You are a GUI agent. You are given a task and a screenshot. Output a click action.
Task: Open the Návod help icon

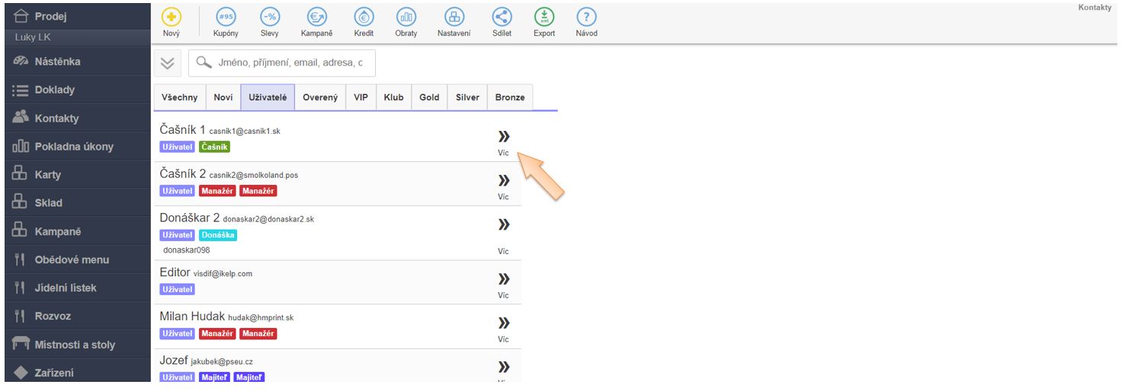click(586, 17)
